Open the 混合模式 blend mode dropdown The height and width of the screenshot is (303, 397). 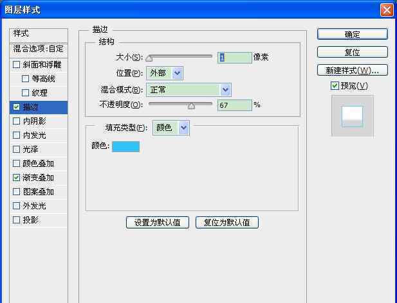189,90
